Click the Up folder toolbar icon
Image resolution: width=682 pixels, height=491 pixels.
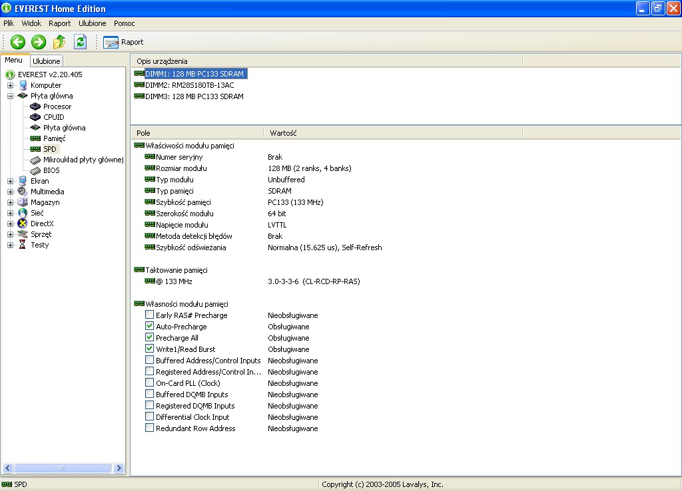click(59, 42)
